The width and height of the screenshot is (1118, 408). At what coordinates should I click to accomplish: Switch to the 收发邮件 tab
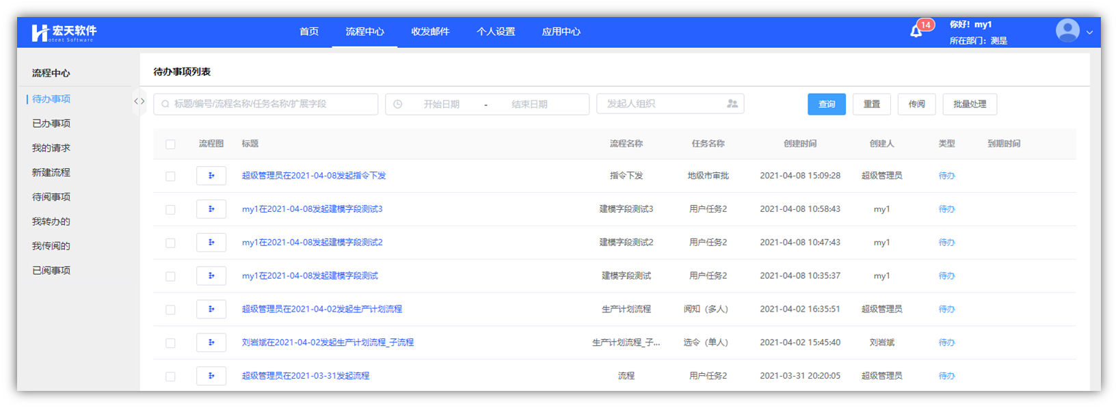click(x=430, y=31)
